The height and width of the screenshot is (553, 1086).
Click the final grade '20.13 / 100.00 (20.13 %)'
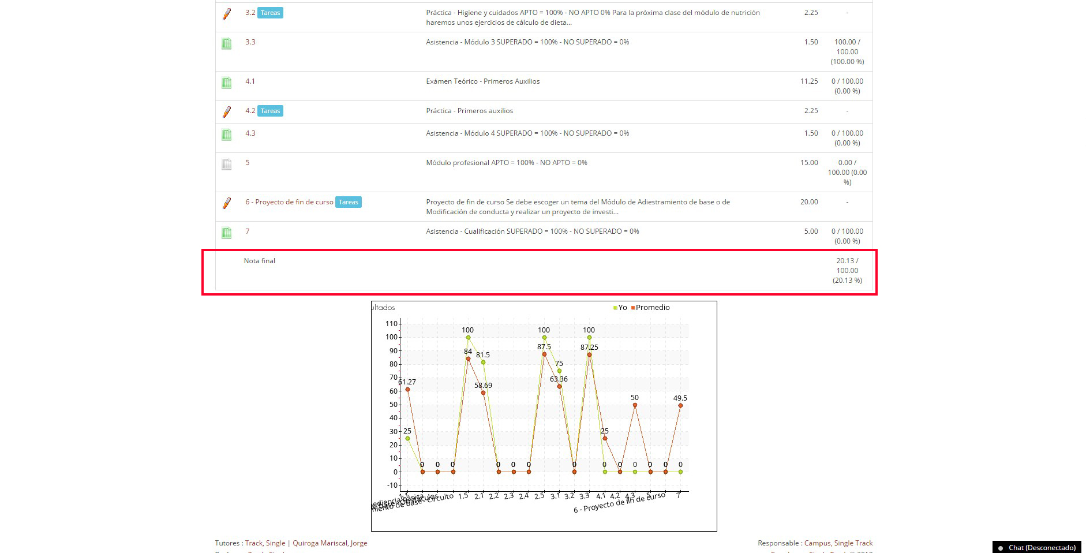click(x=847, y=270)
